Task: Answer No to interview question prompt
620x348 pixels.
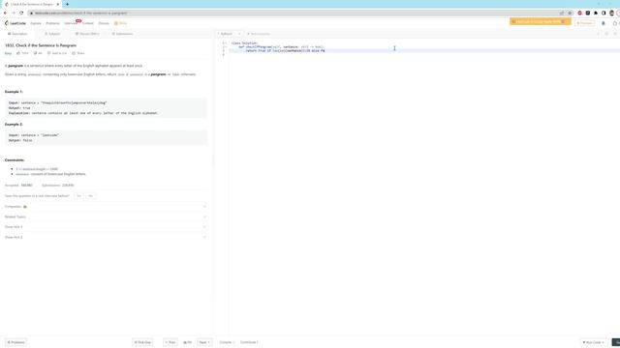Action: click(x=90, y=196)
